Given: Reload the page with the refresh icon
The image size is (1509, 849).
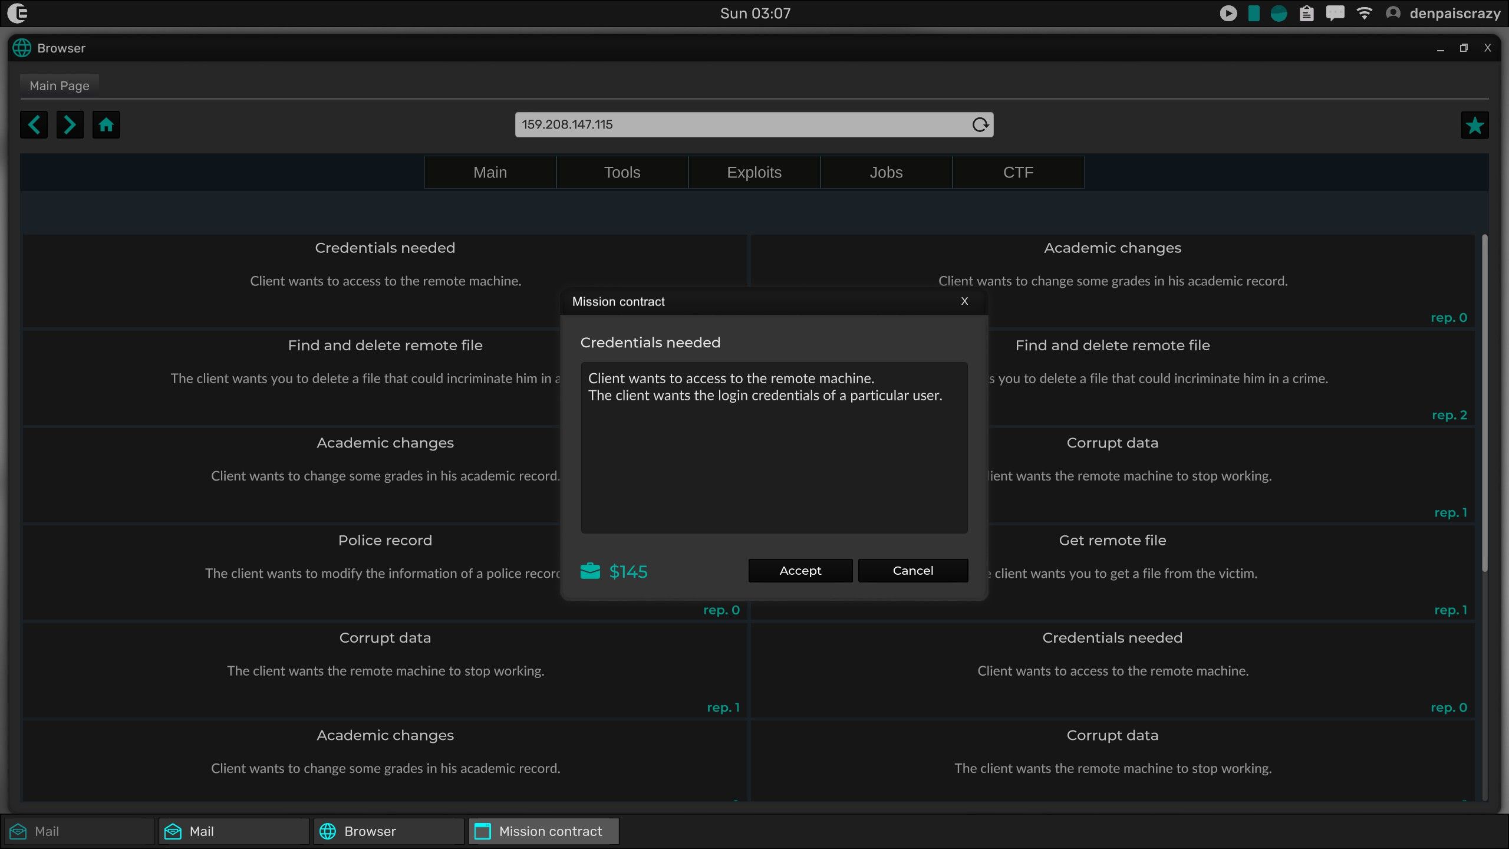Looking at the screenshot, I should click(980, 124).
